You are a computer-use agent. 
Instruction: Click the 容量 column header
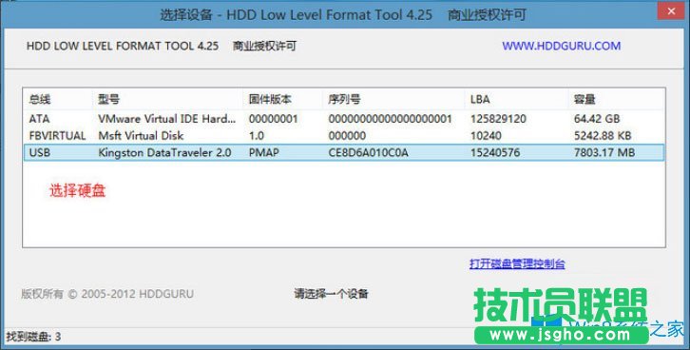pos(616,99)
